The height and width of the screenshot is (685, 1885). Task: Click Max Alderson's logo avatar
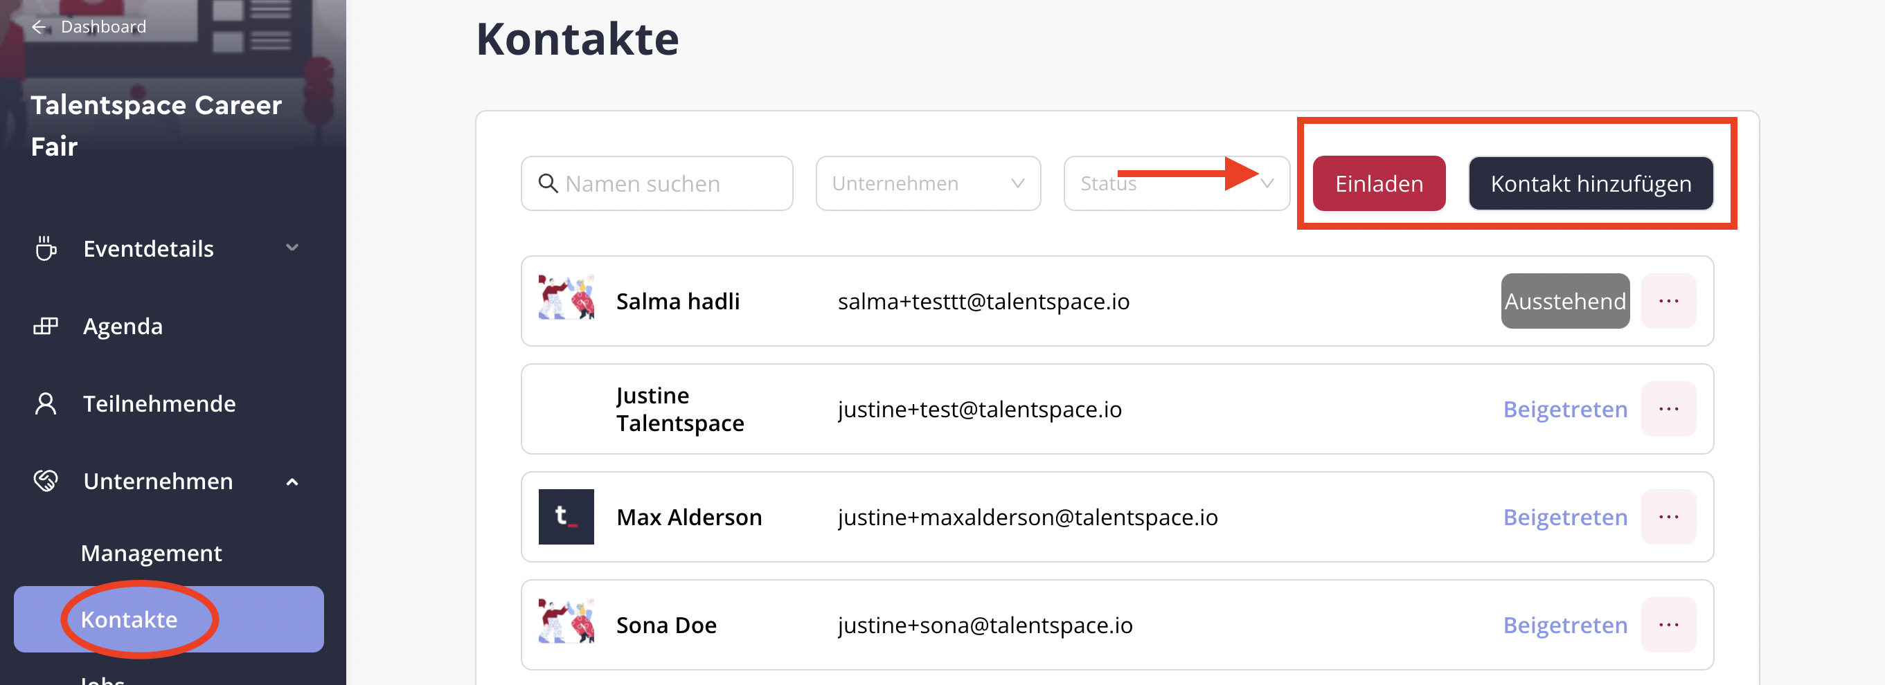566,517
